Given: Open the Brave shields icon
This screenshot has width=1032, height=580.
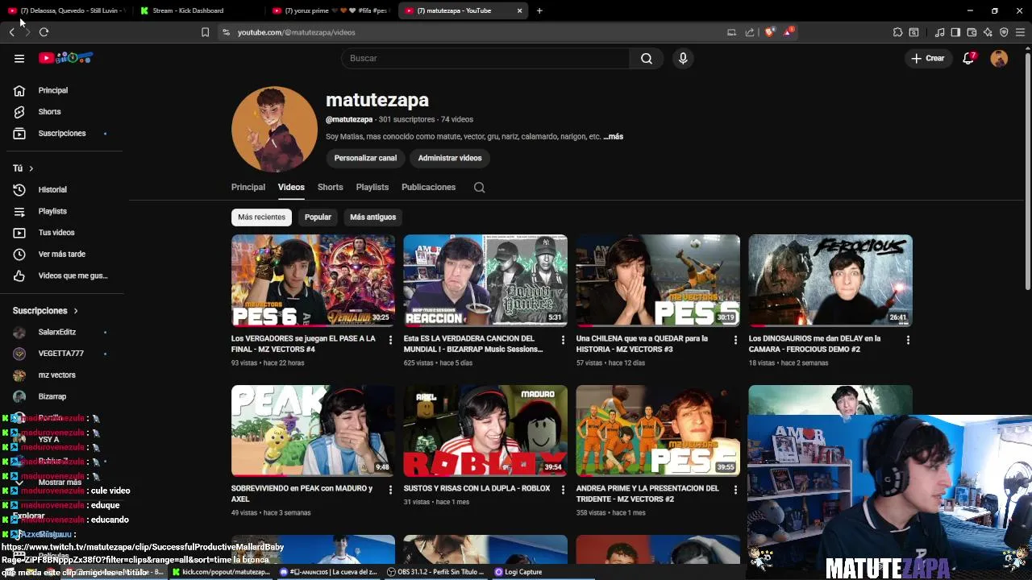Looking at the screenshot, I should [769, 32].
